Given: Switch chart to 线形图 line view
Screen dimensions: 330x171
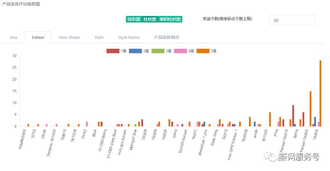Looking at the screenshot, I should click(134, 19).
